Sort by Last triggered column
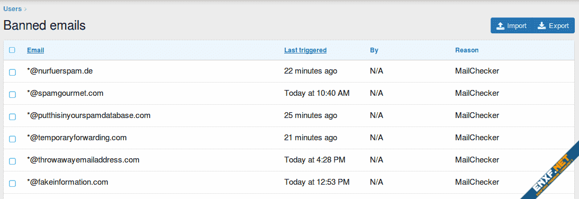This screenshot has height=199, width=579. point(305,50)
